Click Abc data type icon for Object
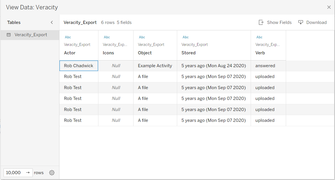 142,37
